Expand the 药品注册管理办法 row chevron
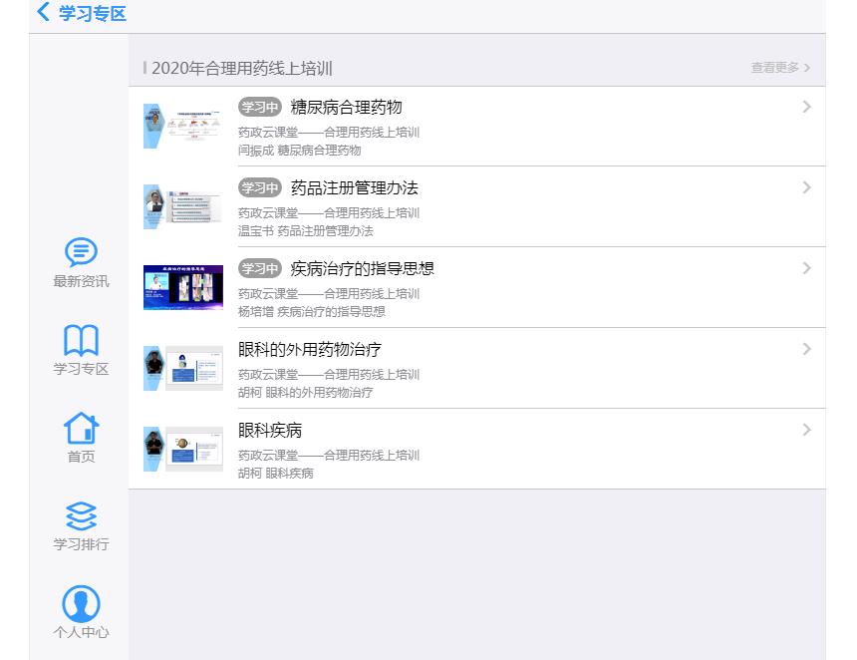This screenshot has width=857, height=660. [x=806, y=187]
